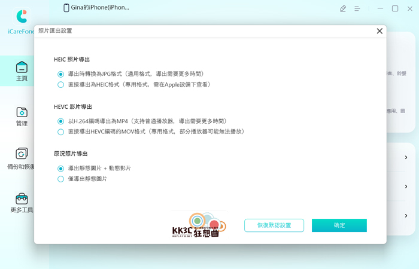Click the Gina的iPhone device name
This screenshot has height=269, width=419.
pyautogui.click(x=100, y=7)
